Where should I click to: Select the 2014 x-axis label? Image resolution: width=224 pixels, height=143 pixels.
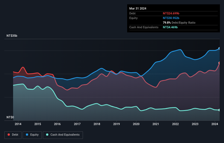coord(18,124)
